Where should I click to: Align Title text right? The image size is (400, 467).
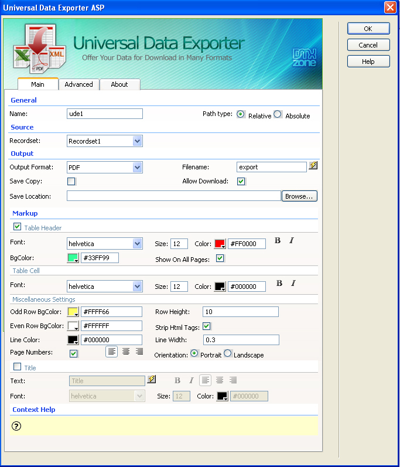[233, 380]
